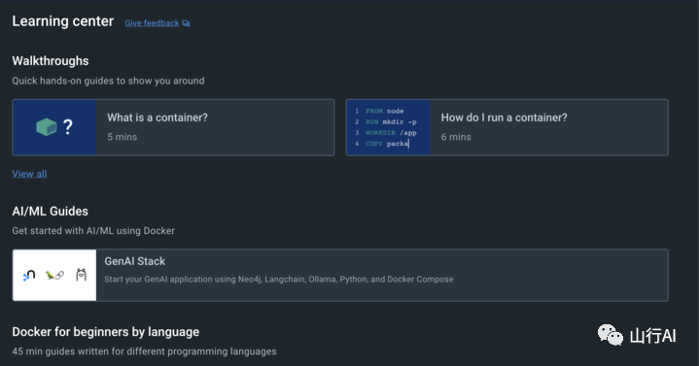This screenshot has width=699, height=366.
Task: Click 'Get started with AI/ML using Docker' subtitle
Action: pyautogui.click(x=93, y=231)
